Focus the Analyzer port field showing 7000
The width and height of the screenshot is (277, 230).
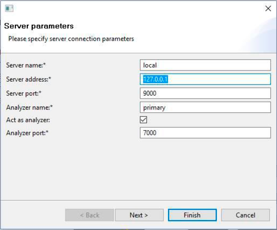(x=205, y=133)
